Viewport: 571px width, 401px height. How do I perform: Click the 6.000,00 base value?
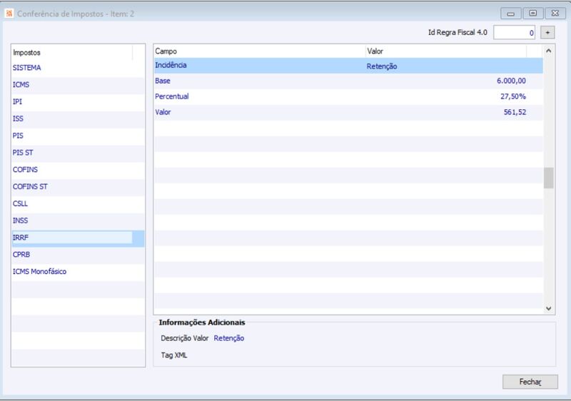click(511, 81)
